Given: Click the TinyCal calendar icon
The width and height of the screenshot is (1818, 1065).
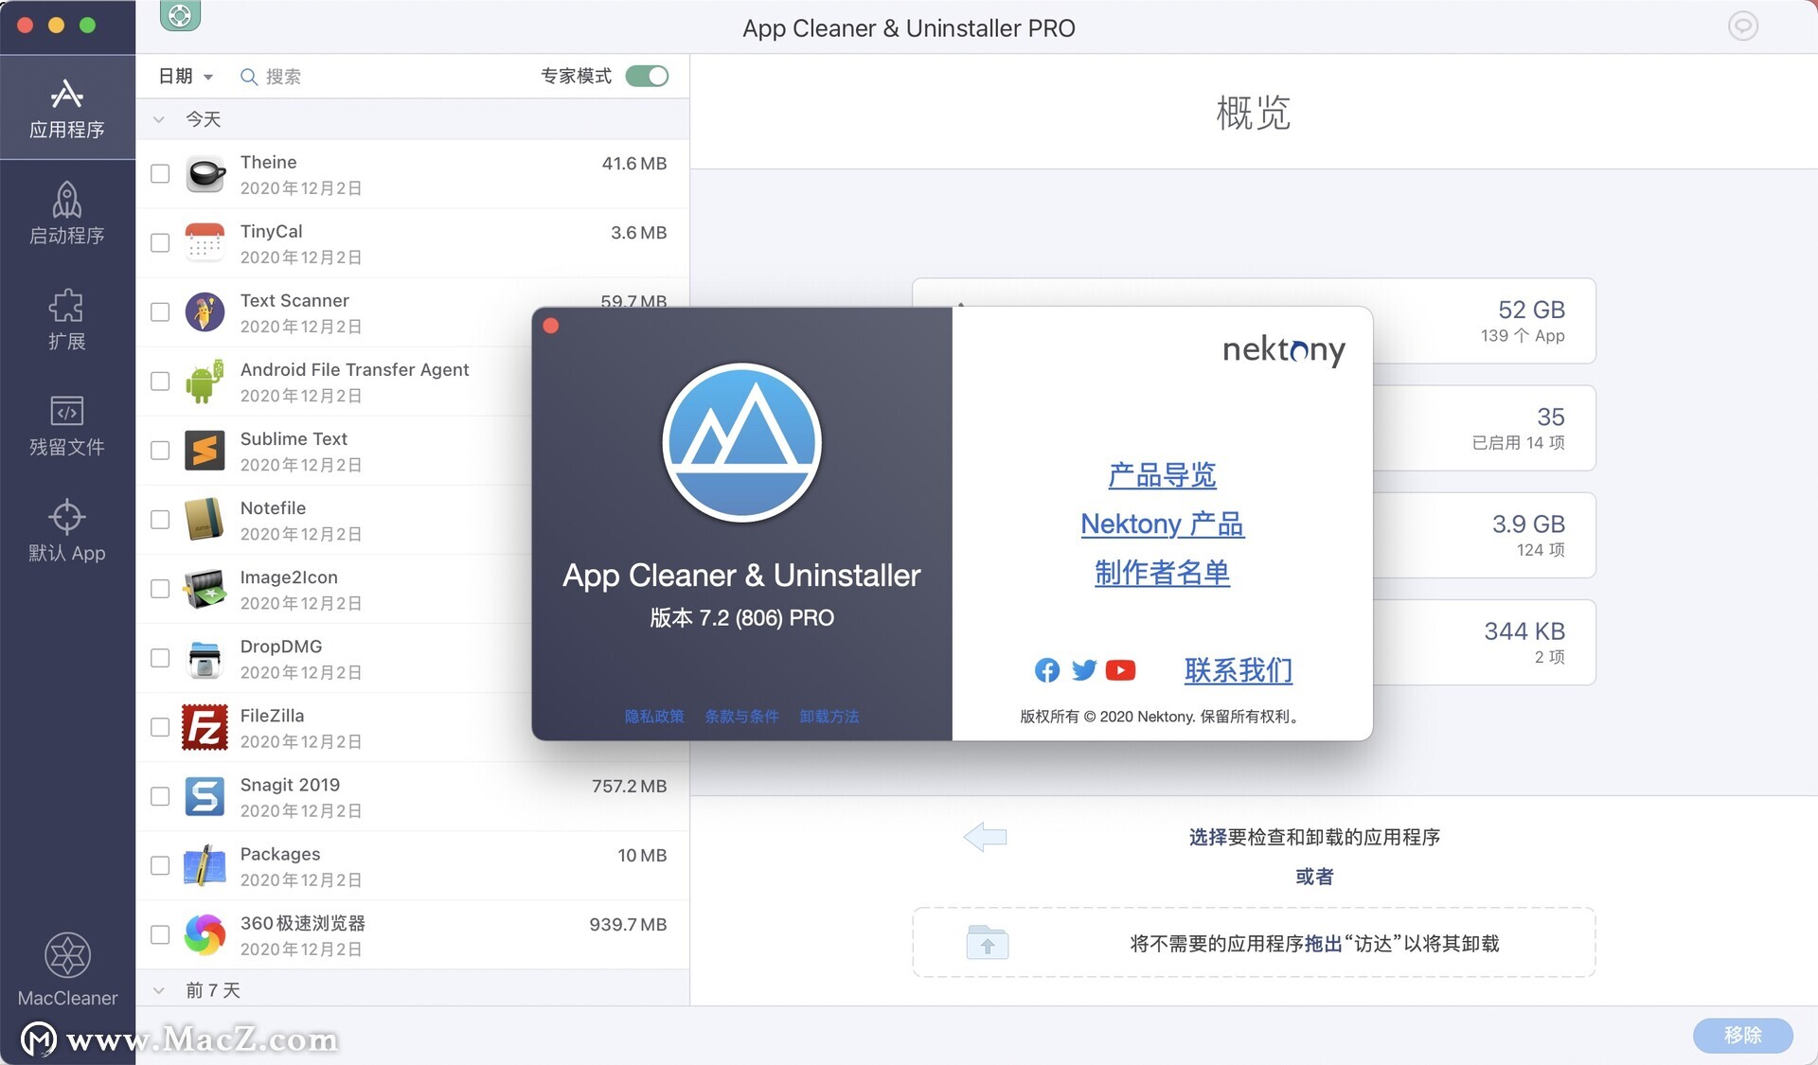Looking at the screenshot, I should point(205,243).
